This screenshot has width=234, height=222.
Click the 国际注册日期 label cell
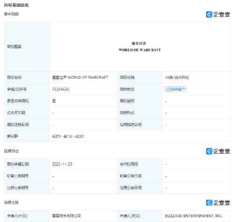(x=27, y=125)
